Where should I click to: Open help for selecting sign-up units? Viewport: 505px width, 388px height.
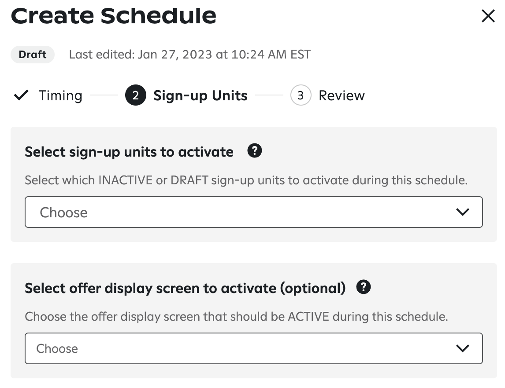(255, 151)
